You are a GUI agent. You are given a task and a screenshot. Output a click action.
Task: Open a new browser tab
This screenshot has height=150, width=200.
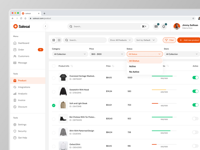(x=44, y=13)
